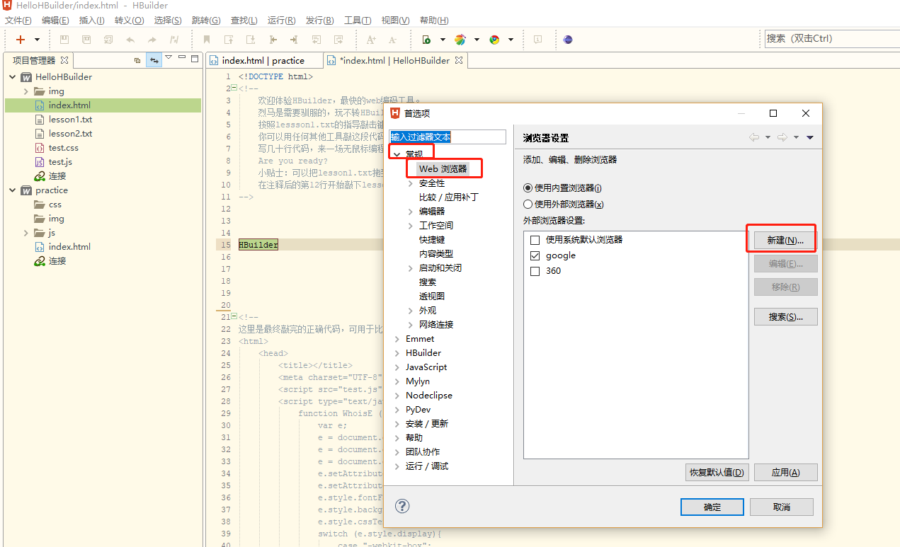Viewport: 900px width, 547px height.
Task: Select Web 浏览器 in preferences tree
Action: (x=443, y=168)
